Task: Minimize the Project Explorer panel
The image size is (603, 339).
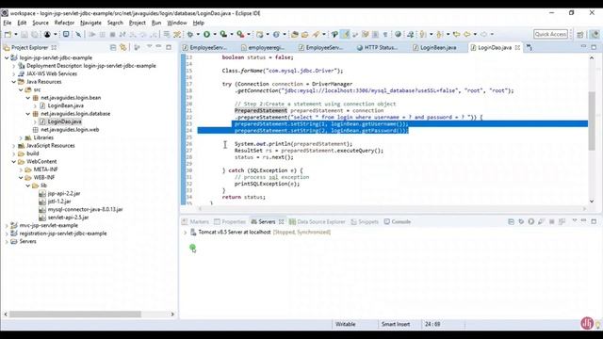Action: (159, 46)
